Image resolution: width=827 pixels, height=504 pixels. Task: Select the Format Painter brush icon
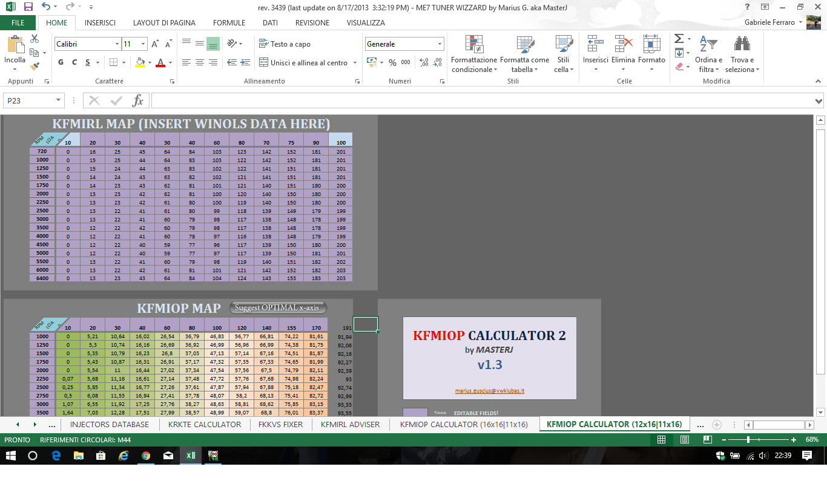[35, 66]
